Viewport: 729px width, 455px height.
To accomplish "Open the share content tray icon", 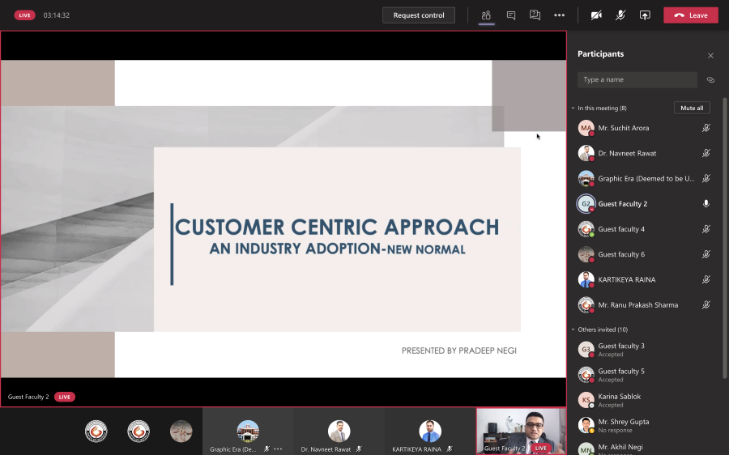I will click(645, 15).
